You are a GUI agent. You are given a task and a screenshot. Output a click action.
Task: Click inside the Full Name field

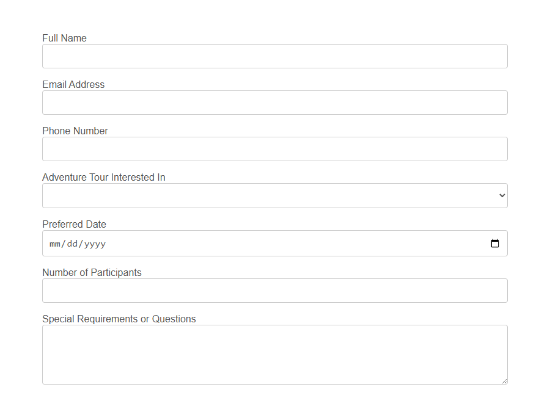[x=275, y=56]
